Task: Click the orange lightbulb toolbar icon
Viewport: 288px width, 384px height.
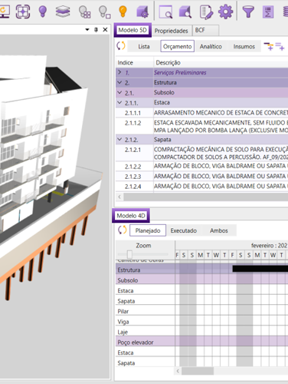Action: [123, 12]
